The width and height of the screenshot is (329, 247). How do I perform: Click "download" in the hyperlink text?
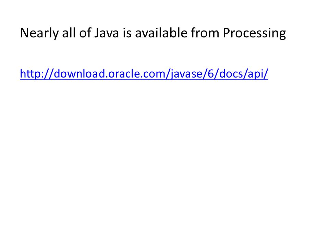click(79, 74)
